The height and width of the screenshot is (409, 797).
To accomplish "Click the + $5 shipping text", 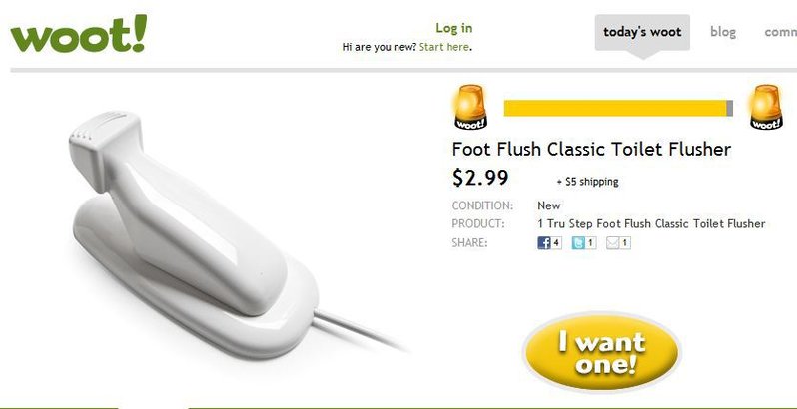I will tap(587, 182).
